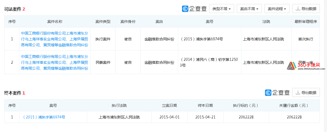The image size is (327, 132).
Task: Click the 首次执行 cell
Action: click(x=306, y=39)
